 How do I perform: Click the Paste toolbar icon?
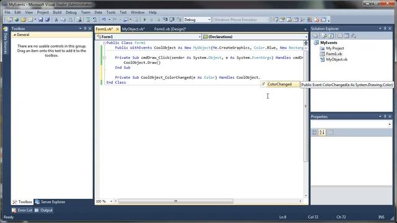pos(70,20)
